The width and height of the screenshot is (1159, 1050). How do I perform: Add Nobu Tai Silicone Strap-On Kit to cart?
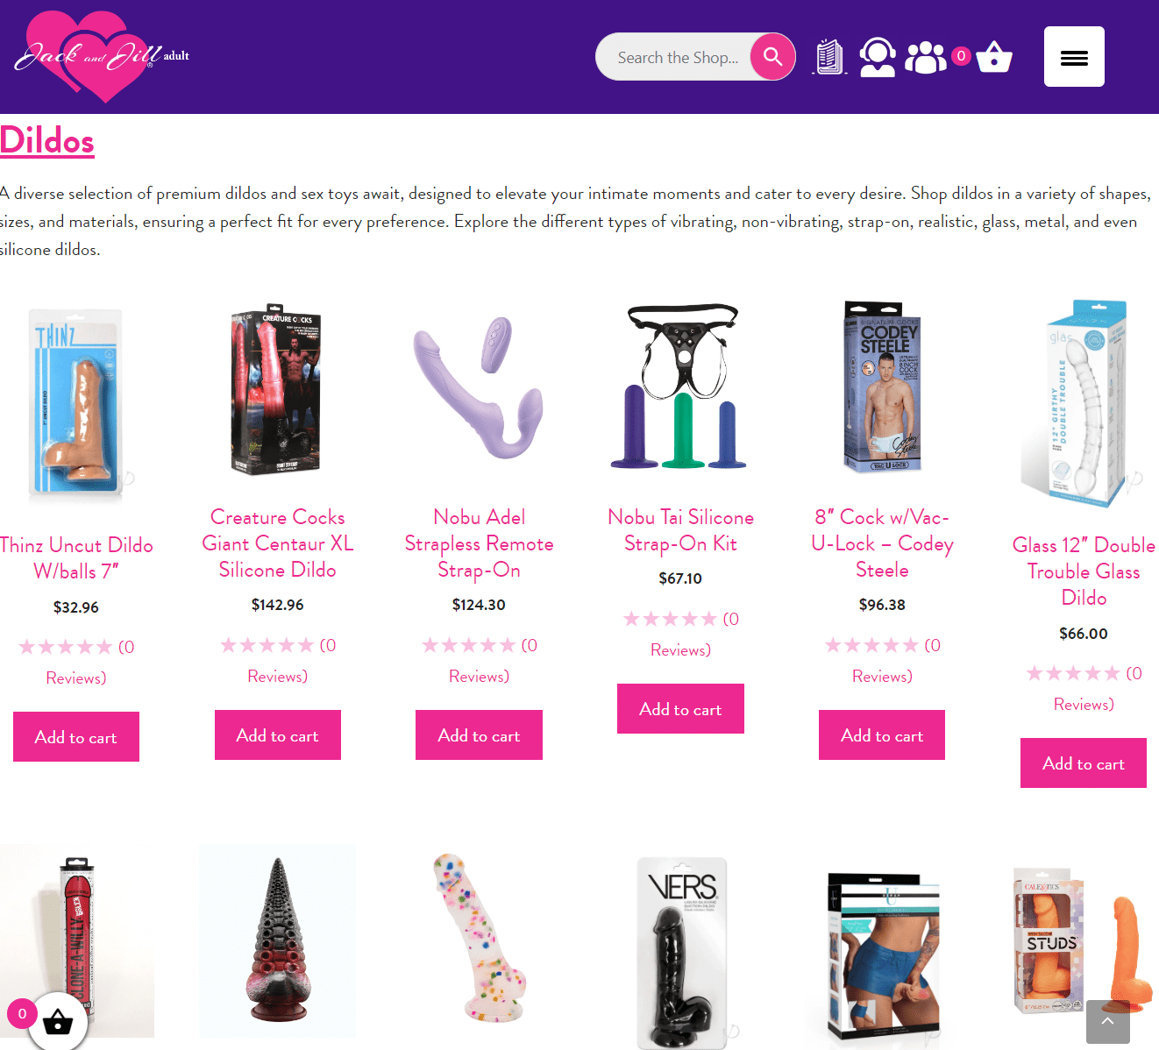(x=680, y=709)
